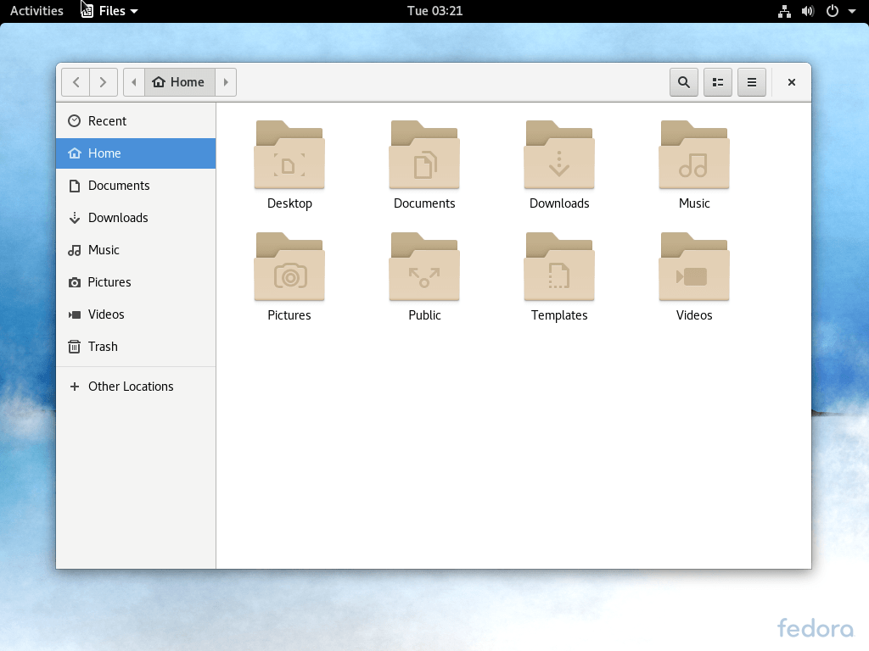Click the volume speaker icon

[808, 11]
